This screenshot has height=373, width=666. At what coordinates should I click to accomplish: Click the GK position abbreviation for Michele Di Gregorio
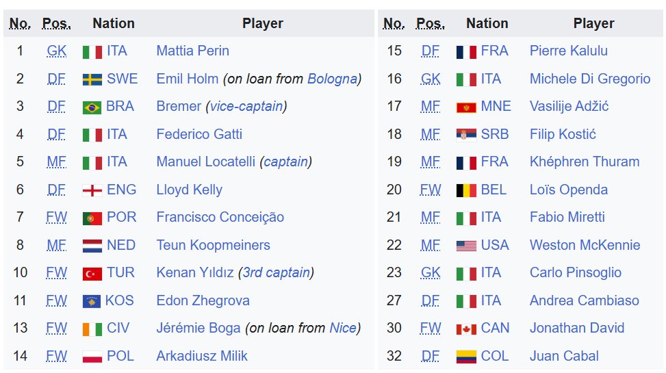(x=431, y=79)
